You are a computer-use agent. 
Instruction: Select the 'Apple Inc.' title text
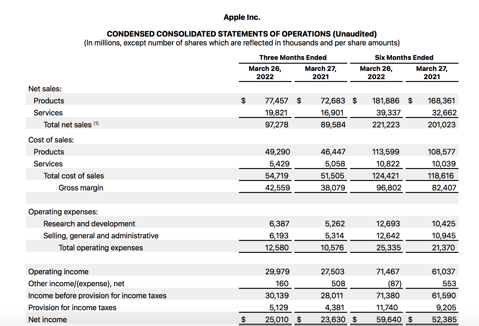[242, 17]
